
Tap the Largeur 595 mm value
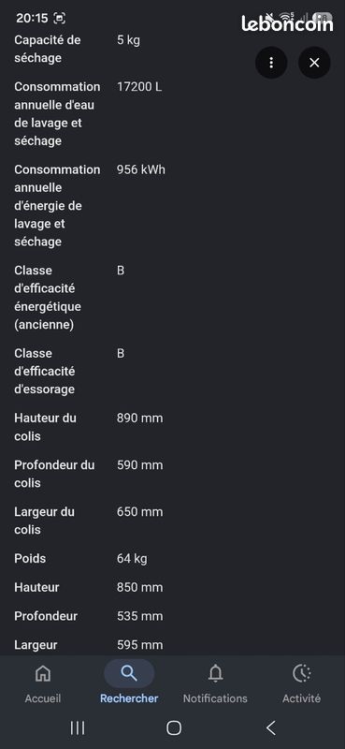[140, 645]
